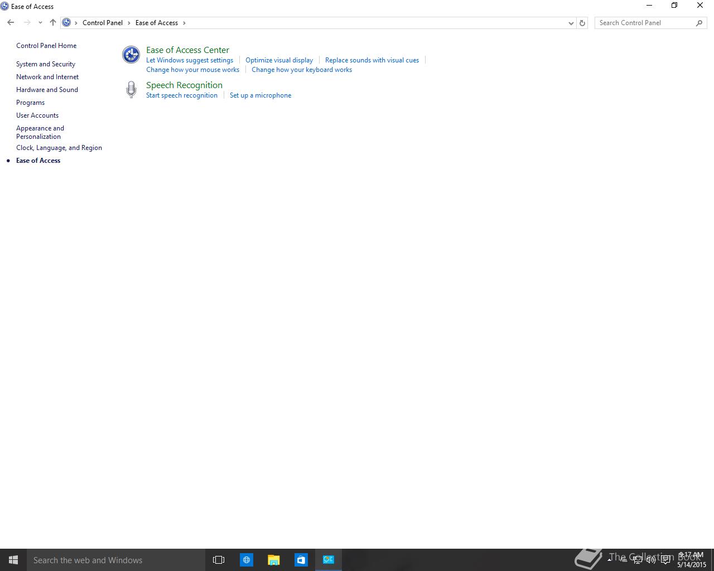Go back using the back arrow
This screenshot has width=714, height=571.
pyautogui.click(x=11, y=23)
